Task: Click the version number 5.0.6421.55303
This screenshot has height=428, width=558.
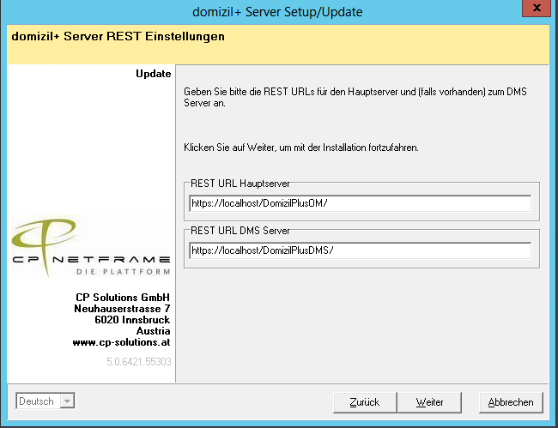Action: coord(139,362)
